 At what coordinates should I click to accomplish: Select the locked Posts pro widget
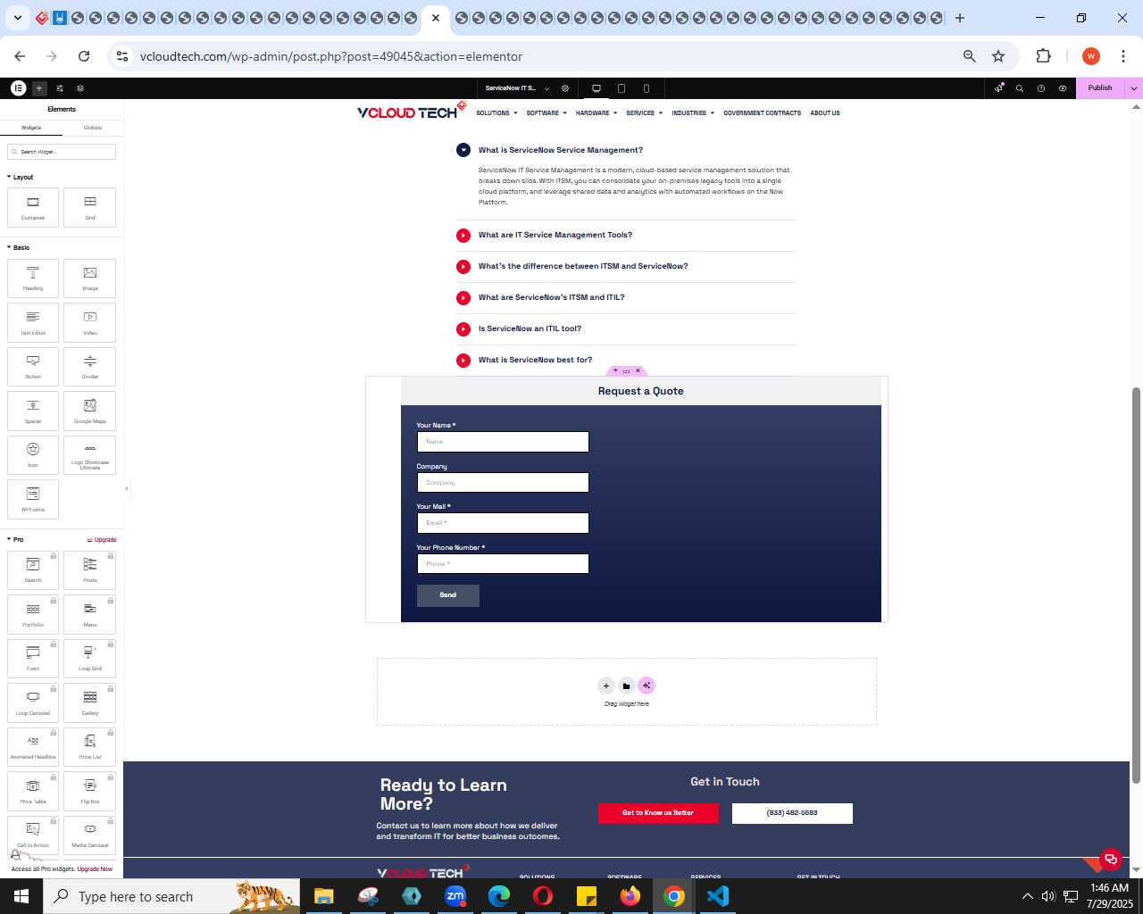(x=90, y=570)
